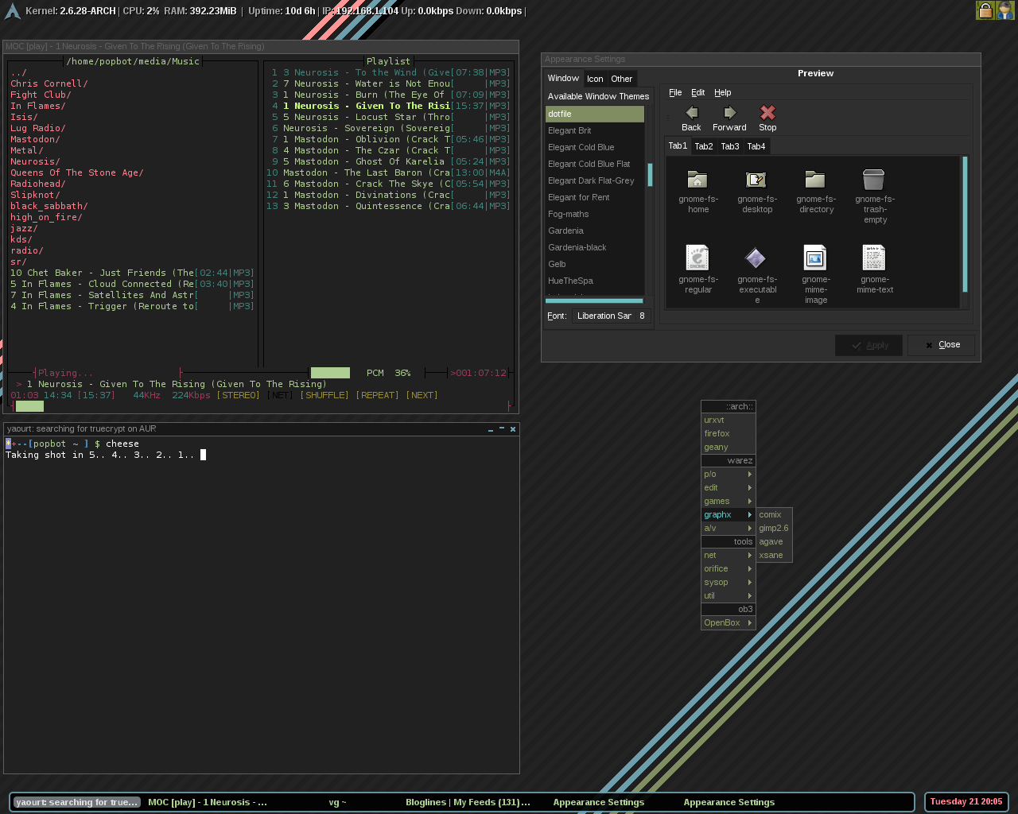Click the red Stop icon

(x=767, y=112)
